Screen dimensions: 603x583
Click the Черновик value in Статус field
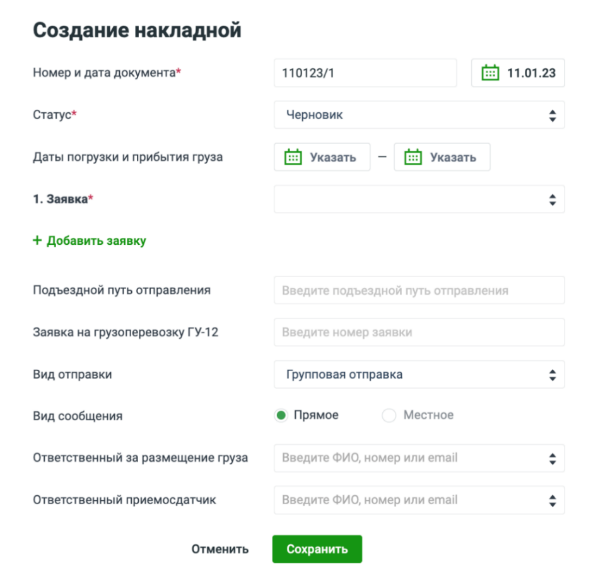click(x=315, y=115)
